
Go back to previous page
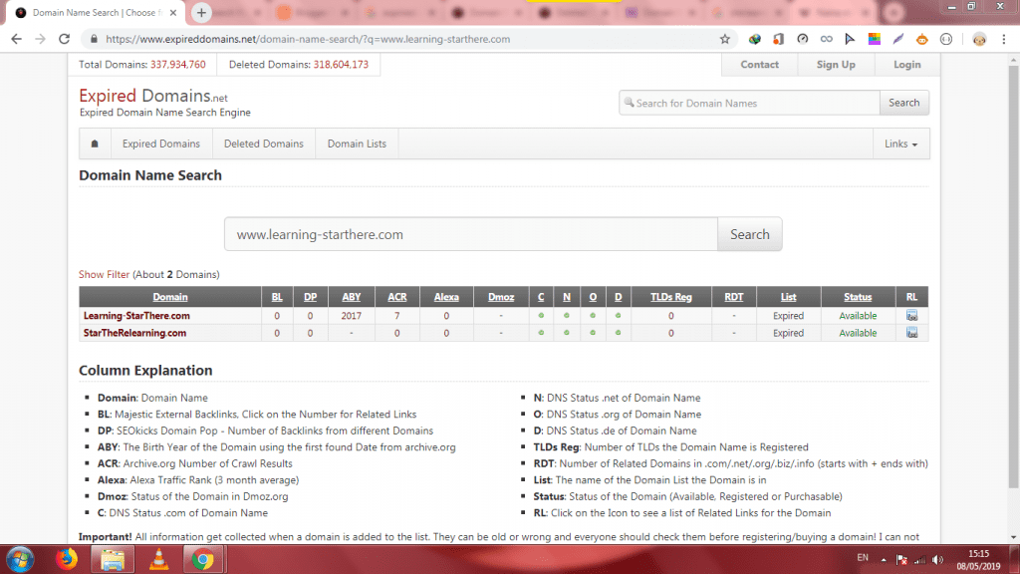(16, 39)
